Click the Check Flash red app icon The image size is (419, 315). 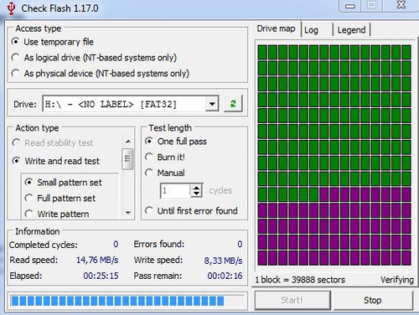[x=11, y=8]
